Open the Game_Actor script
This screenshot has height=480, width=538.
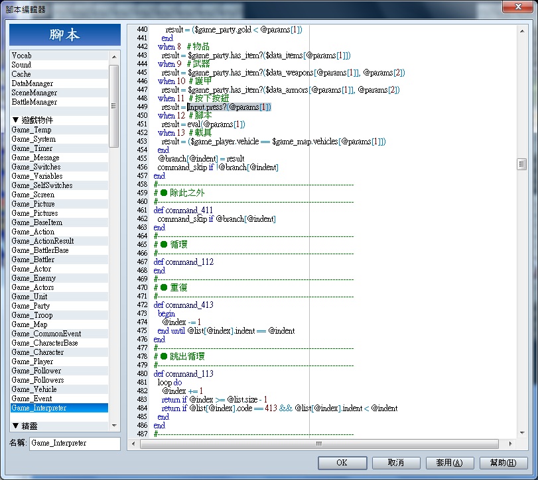tap(59, 269)
